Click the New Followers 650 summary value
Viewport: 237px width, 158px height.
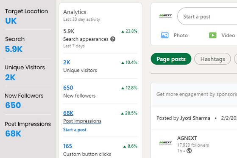[13, 105]
